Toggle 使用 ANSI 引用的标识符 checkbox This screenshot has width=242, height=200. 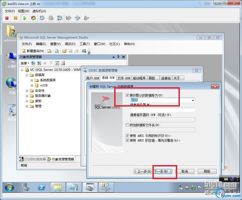[127, 136]
